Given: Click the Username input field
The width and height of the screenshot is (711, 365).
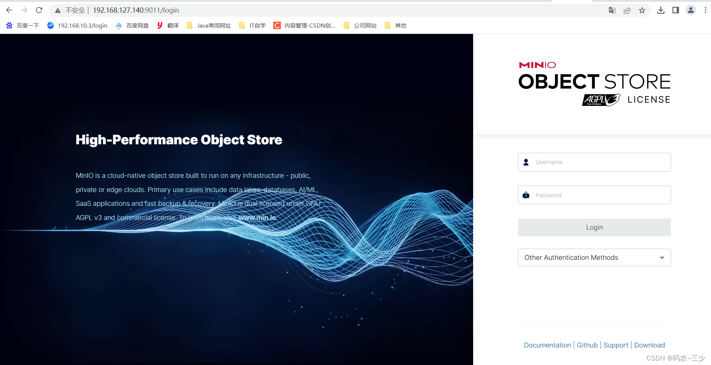Looking at the screenshot, I should (x=594, y=162).
